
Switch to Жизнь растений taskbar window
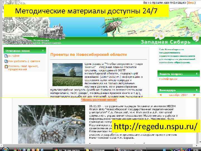point(68,150)
